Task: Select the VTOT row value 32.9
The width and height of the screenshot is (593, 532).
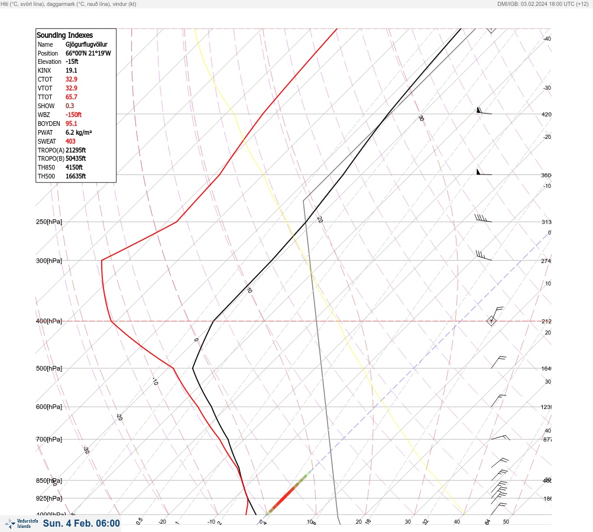Action: click(x=71, y=88)
